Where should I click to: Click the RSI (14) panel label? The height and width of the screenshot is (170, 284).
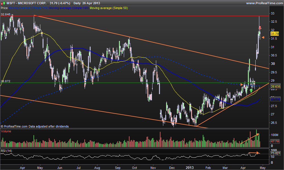[6, 151]
